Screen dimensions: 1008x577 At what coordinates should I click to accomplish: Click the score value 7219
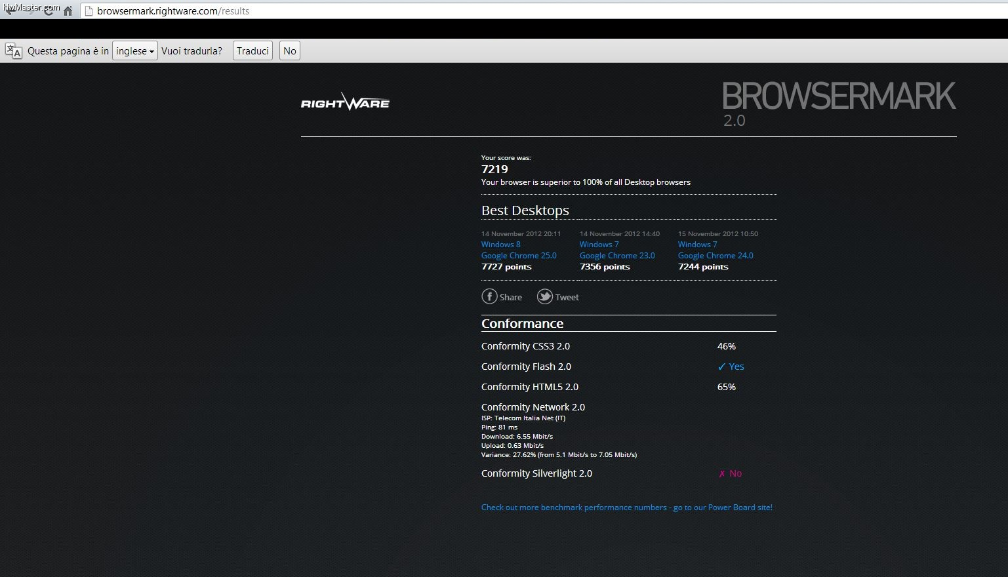494,169
